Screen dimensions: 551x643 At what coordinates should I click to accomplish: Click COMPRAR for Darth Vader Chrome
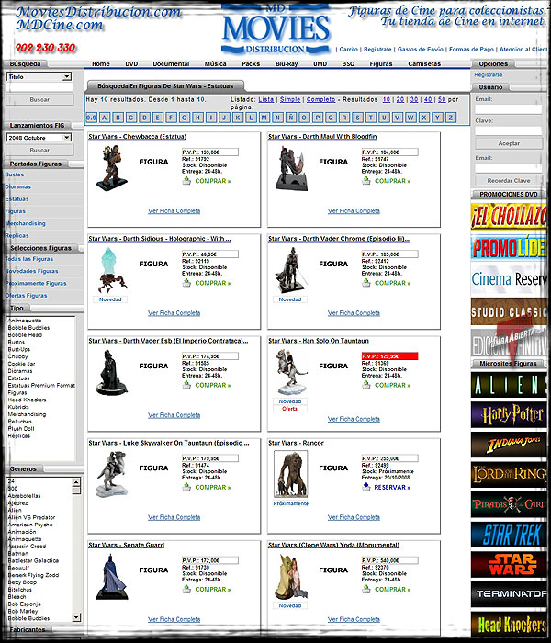[392, 283]
